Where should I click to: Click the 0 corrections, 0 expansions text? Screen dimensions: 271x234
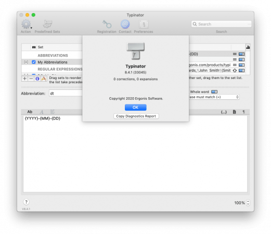(x=135, y=79)
